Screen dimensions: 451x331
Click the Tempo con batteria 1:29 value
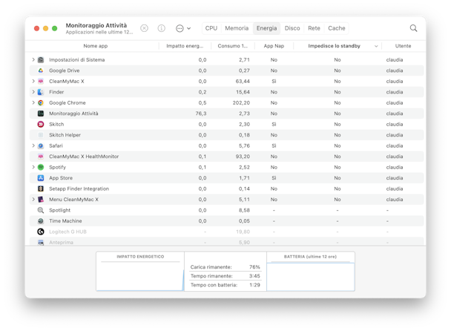click(x=254, y=285)
